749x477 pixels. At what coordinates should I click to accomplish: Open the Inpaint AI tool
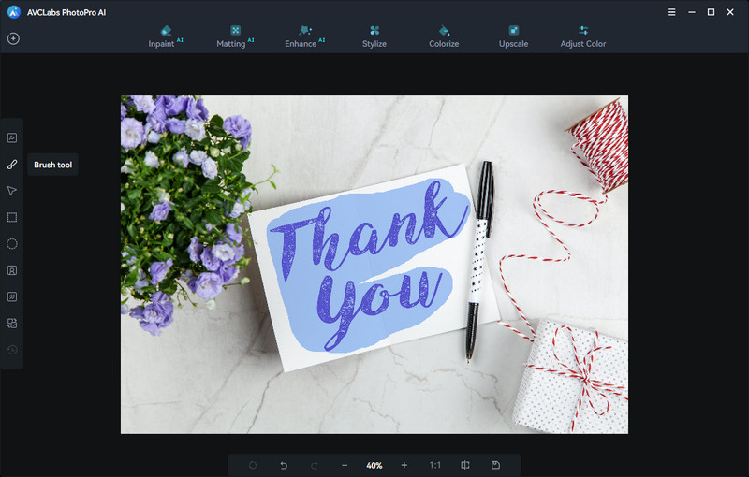[x=166, y=36]
